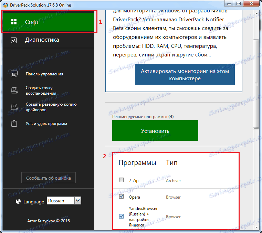Open the Russian language dropdown

64,200
